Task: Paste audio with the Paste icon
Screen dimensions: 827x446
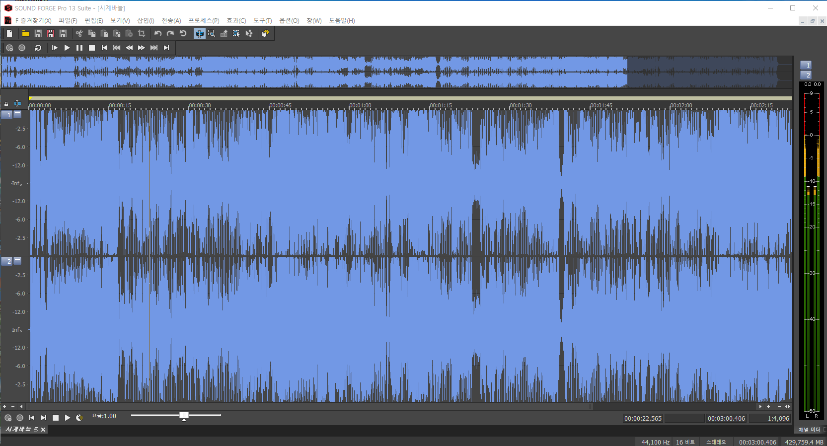Action: (104, 33)
